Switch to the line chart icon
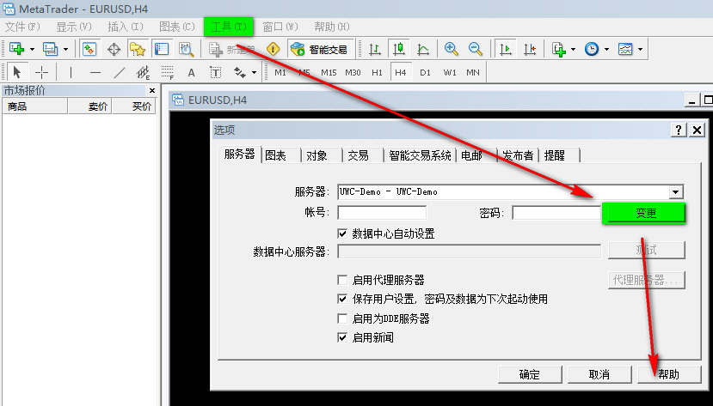 423,49
